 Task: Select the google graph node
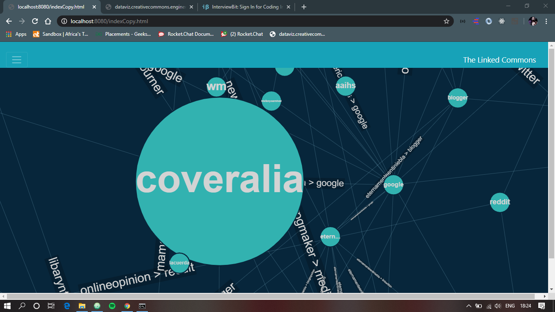pyautogui.click(x=393, y=184)
